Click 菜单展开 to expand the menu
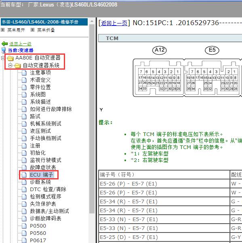Viewport: 242px width, 243px height. 16,30
